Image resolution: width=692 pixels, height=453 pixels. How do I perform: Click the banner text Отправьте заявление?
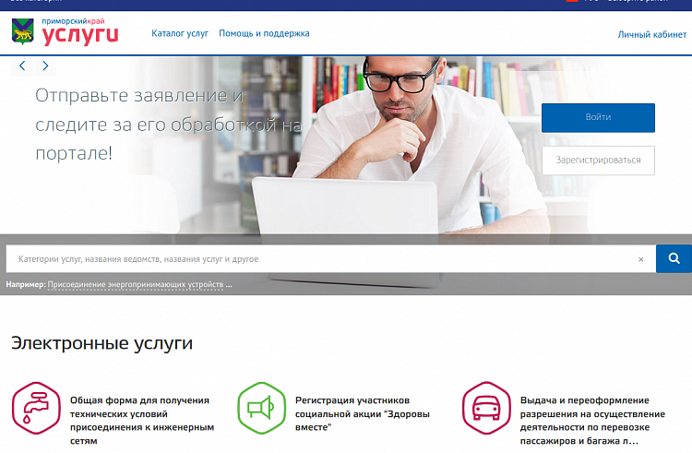[168, 125]
